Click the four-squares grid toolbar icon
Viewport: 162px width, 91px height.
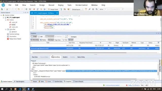[93, 9]
